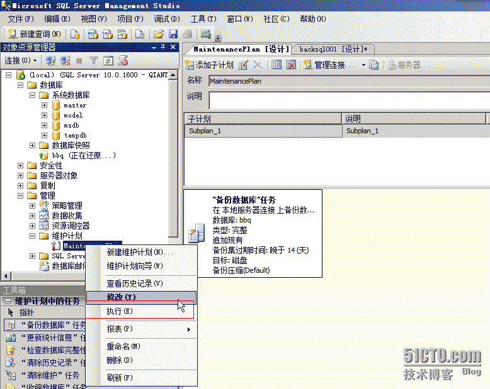Click the toolbar overflow options arrow
This screenshot has width=490, height=389.
tap(219, 38)
